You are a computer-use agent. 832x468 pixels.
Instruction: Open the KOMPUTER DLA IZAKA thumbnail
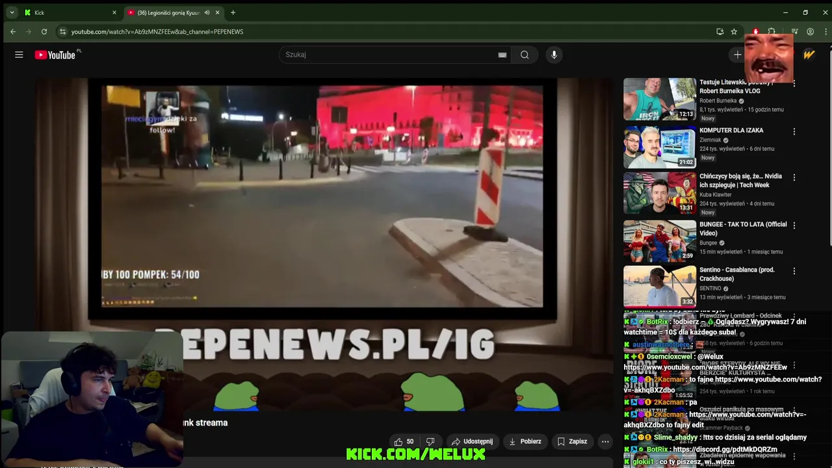point(660,147)
